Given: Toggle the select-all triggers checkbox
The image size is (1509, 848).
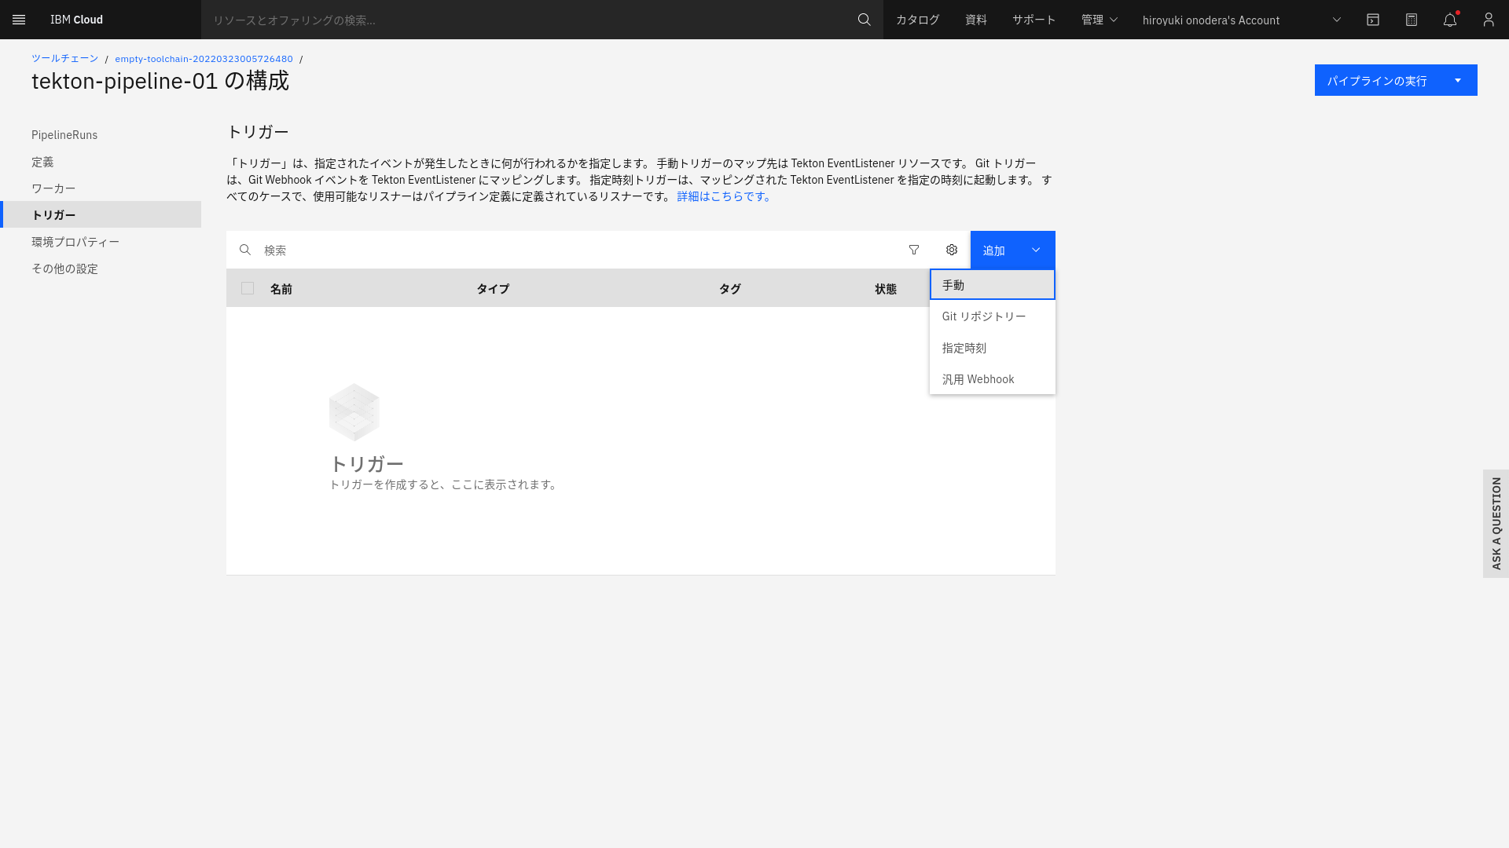Looking at the screenshot, I should click(248, 288).
